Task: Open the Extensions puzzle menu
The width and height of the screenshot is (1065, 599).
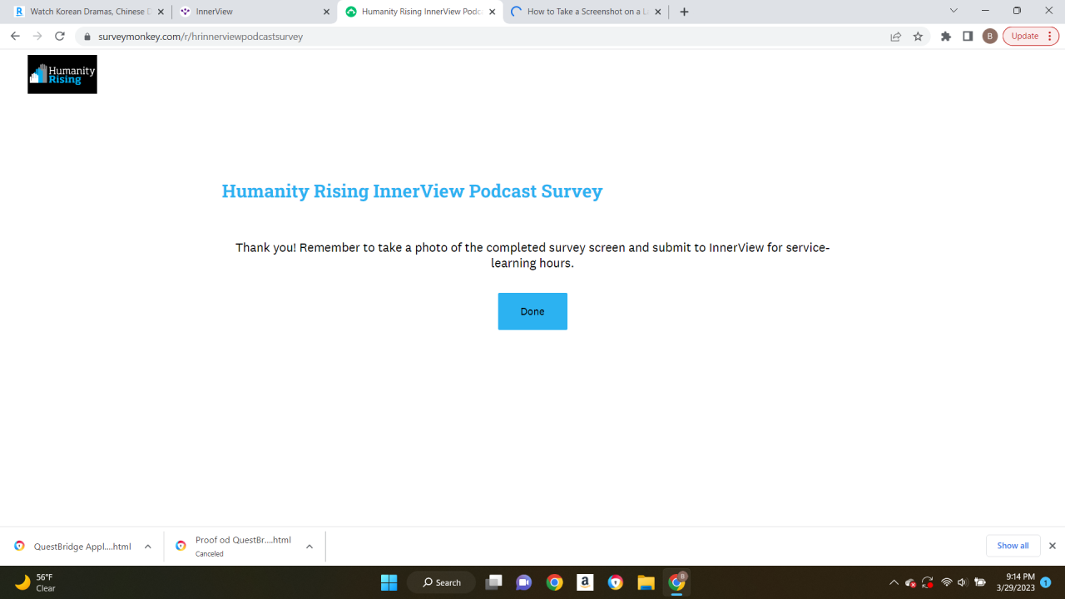Action: (946, 37)
